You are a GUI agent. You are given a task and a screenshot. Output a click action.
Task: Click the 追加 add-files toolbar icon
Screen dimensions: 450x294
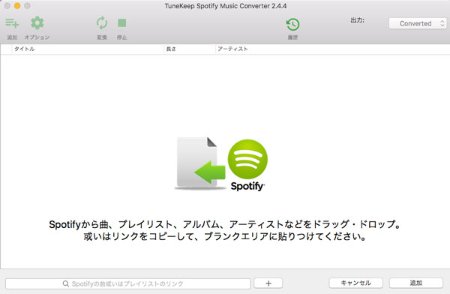pos(12,23)
